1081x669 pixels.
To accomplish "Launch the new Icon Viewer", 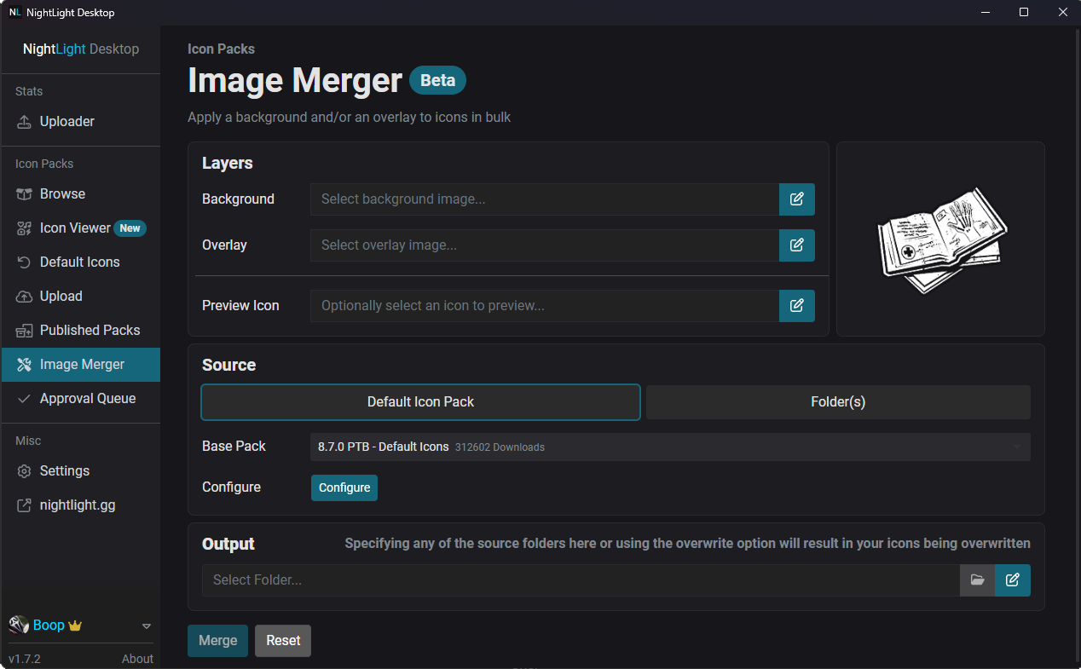I will [x=75, y=228].
